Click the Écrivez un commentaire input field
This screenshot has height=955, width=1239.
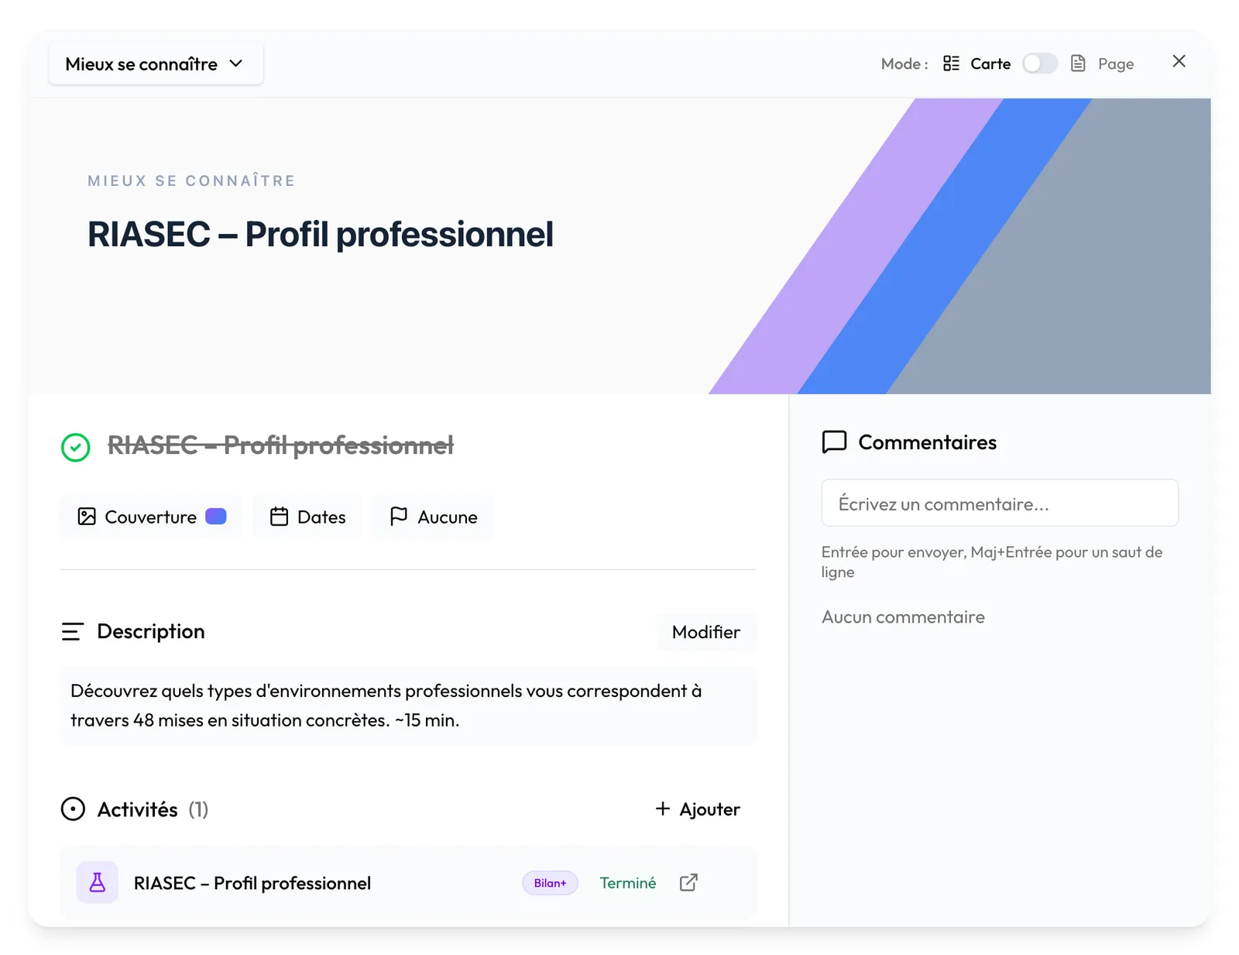pyautogui.click(x=1000, y=503)
